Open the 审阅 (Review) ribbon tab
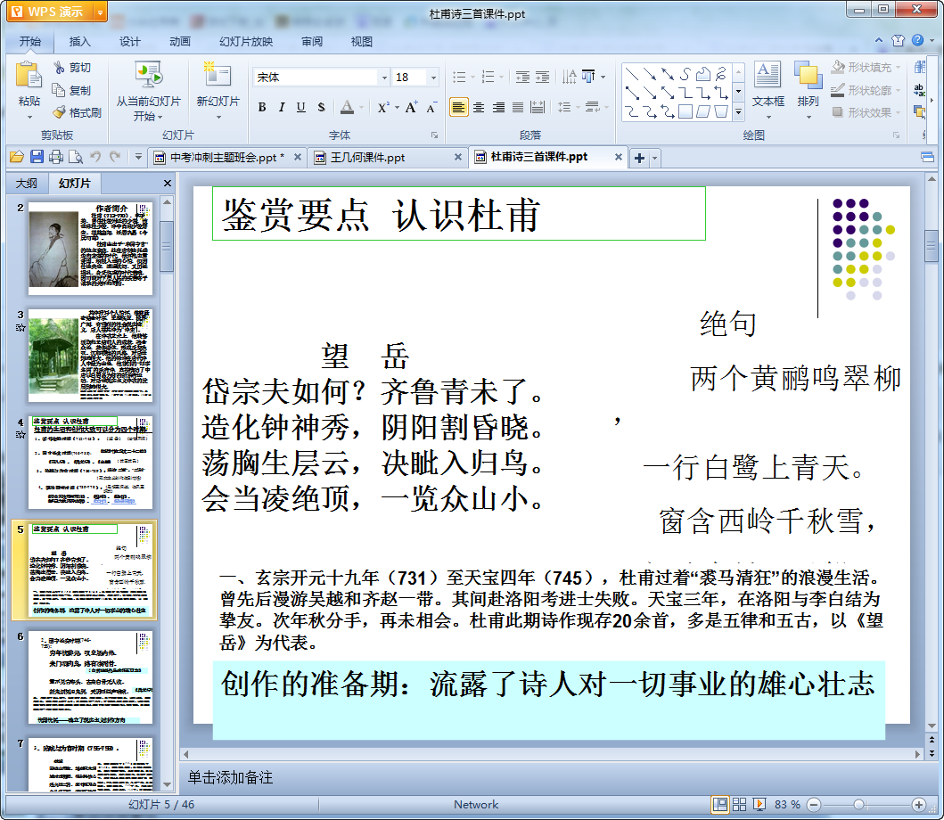 311,42
